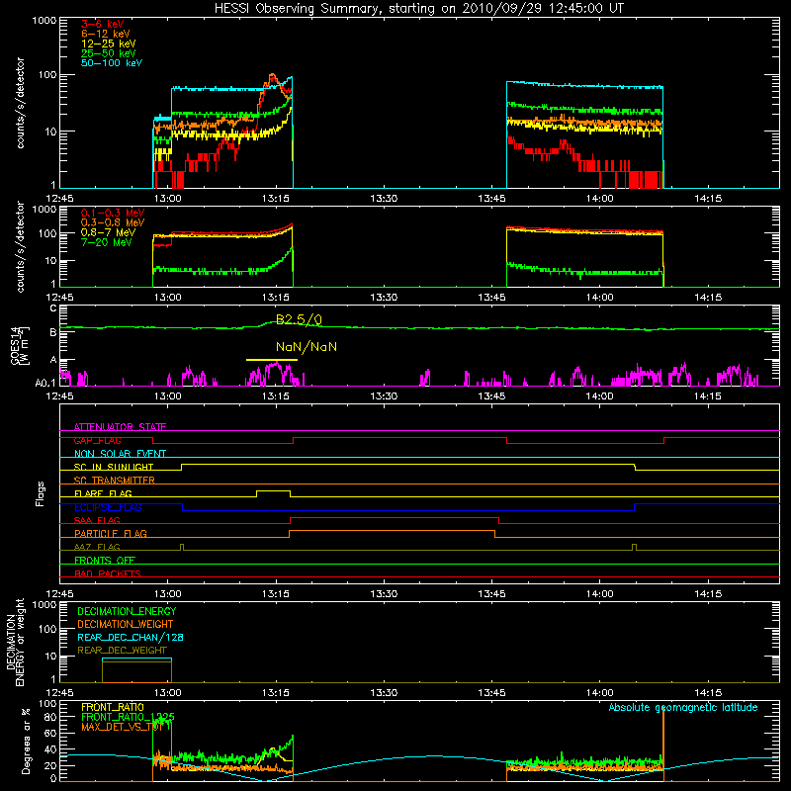Click the DECIMATION_WEIGHT legend label

[126, 625]
